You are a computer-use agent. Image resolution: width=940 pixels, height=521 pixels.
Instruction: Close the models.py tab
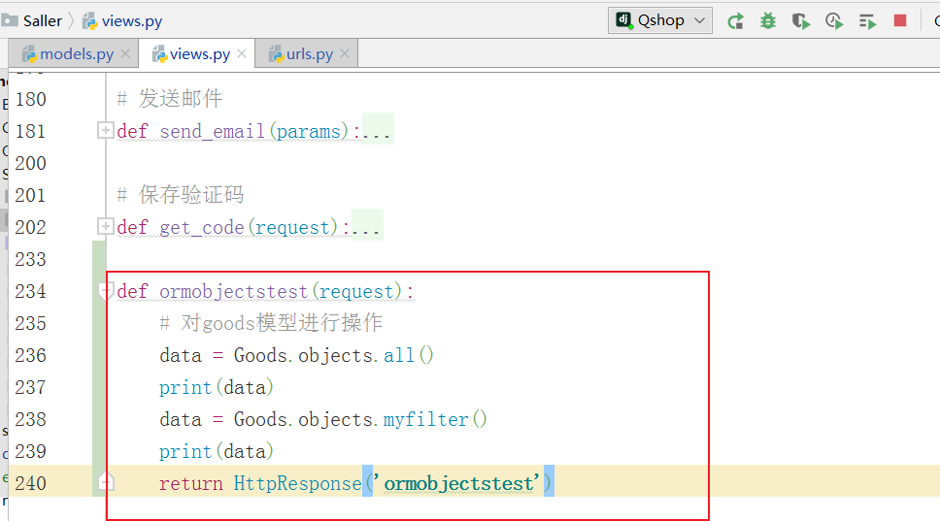(125, 54)
